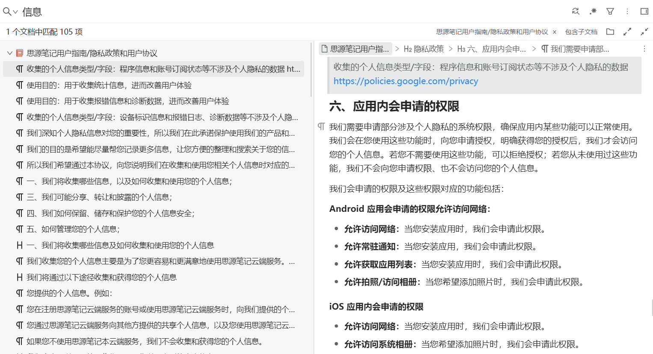
Task: Select result 五、如何管理您的个人信息
Action: tap(154, 229)
